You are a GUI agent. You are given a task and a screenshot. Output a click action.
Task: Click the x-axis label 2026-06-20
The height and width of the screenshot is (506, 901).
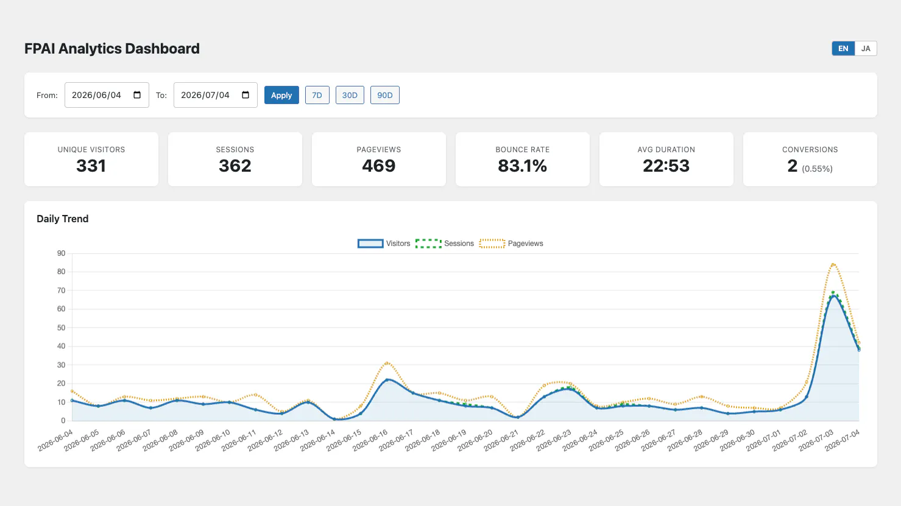pyautogui.click(x=475, y=441)
